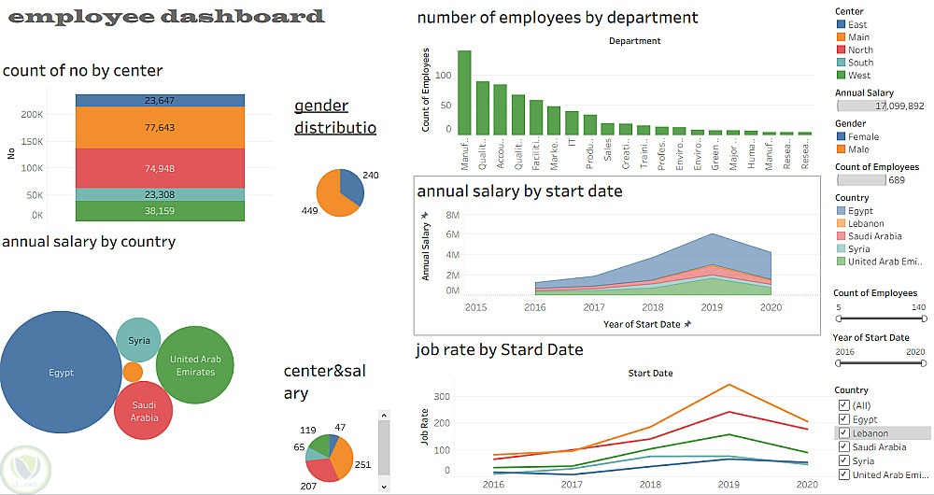Select the Syria bubble in the country chart
This screenshot has height=495, width=934.
[x=139, y=340]
